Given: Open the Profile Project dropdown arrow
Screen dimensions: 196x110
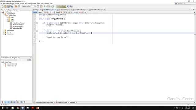Looking at the screenshot, I should click(55, 6).
